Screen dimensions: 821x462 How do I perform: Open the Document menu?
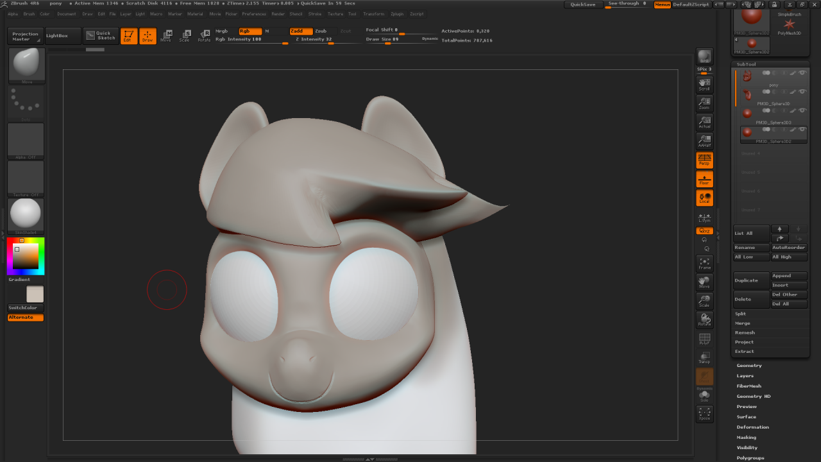pyautogui.click(x=66, y=13)
